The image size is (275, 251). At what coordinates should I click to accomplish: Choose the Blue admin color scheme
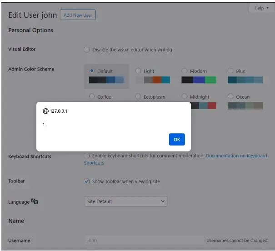click(x=230, y=70)
